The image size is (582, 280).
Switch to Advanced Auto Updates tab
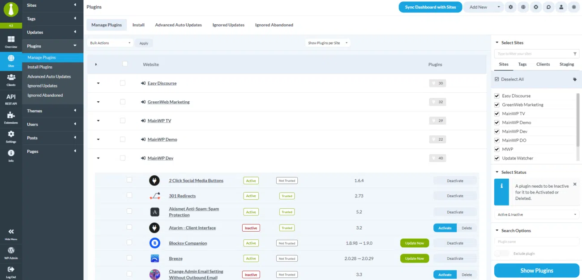tap(178, 25)
